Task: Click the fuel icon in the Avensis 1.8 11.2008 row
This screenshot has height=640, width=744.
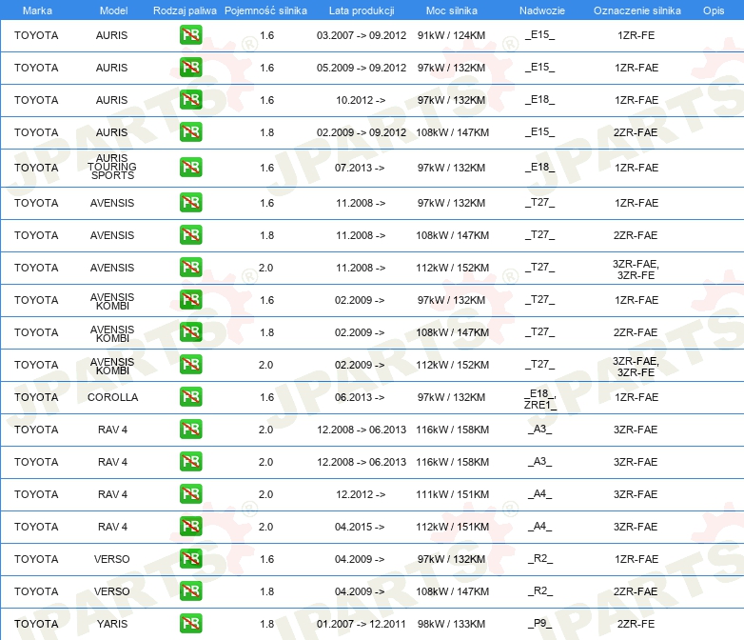Action: [190, 234]
